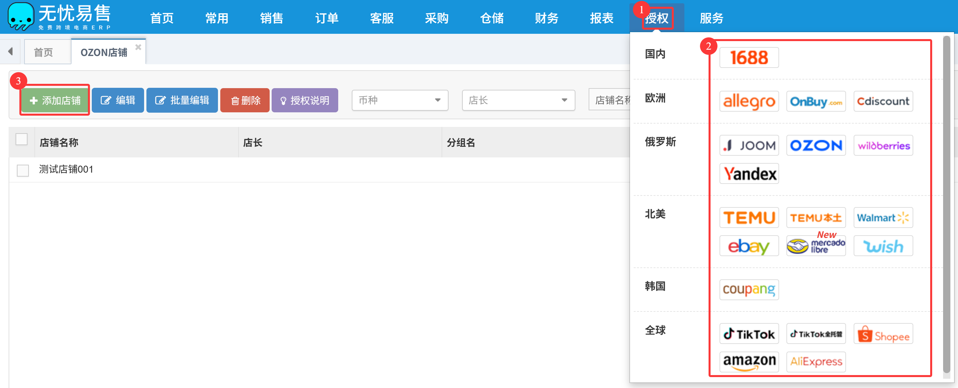Select the Yandex platform logo

749,173
